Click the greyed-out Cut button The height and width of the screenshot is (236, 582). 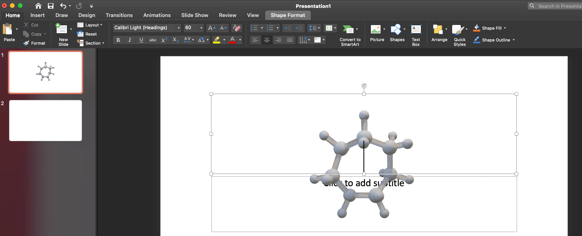pos(31,25)
